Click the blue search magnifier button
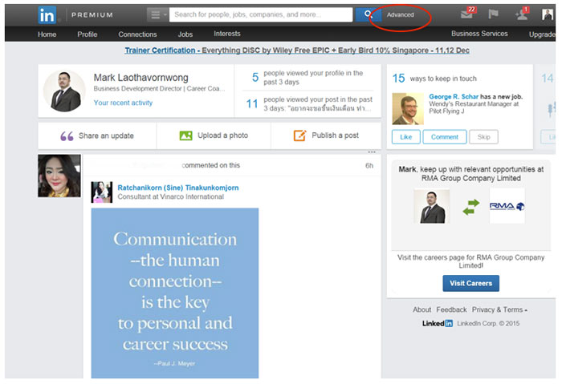562x384 pixels. point(367,14)
